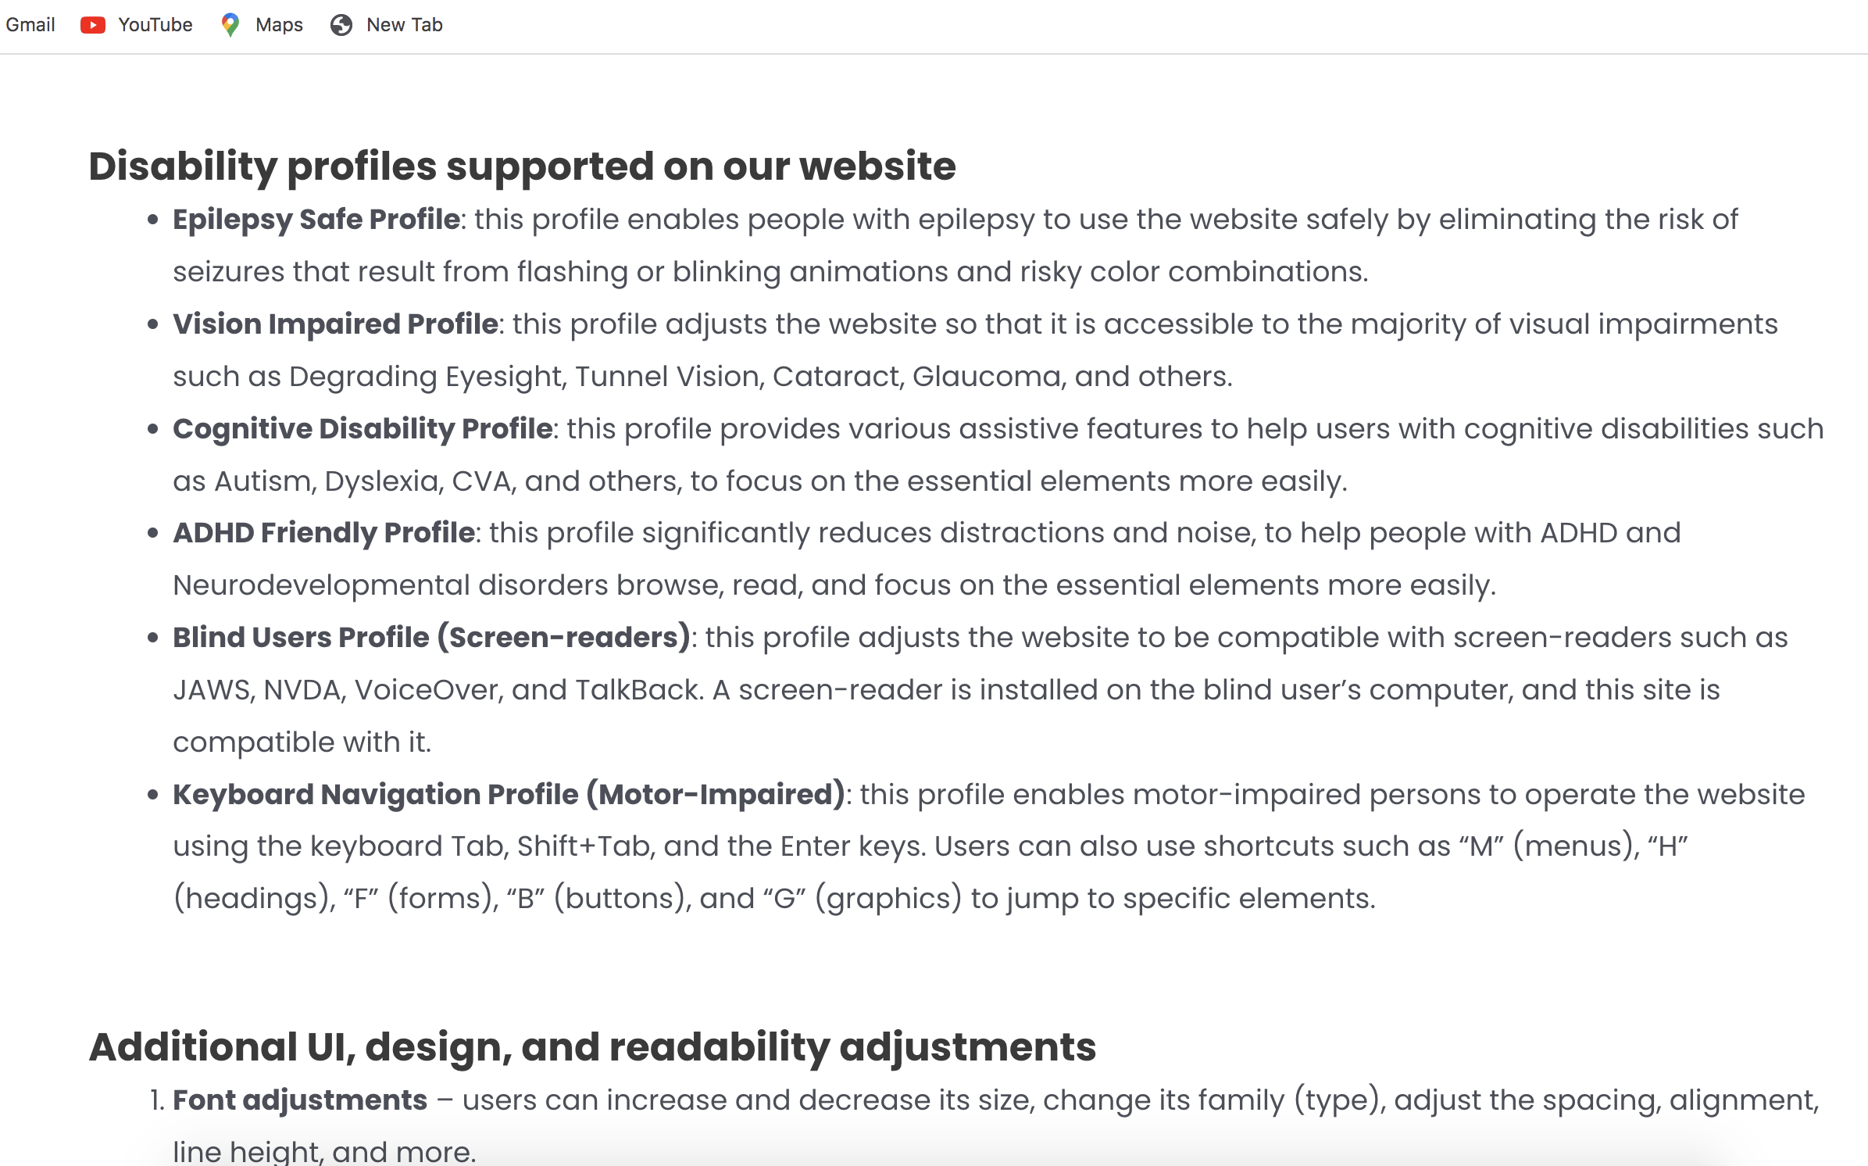
Task: Go to the Maps bookmark label
Action: click(279, 25)
